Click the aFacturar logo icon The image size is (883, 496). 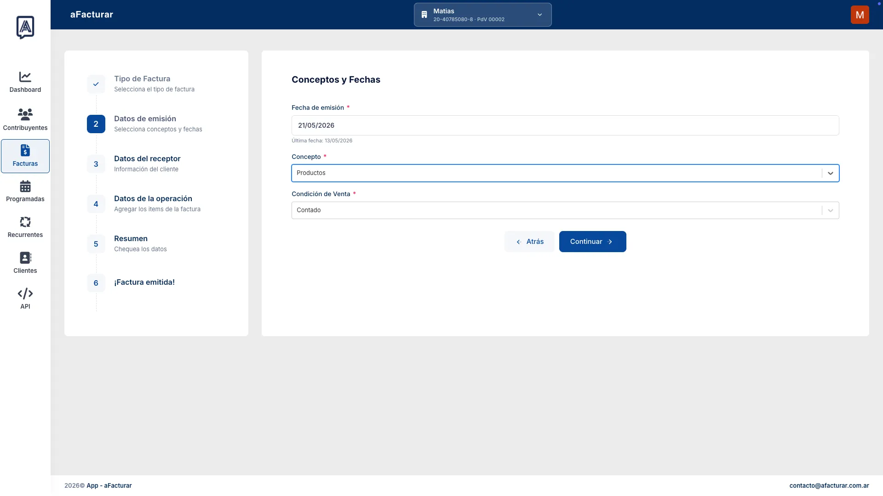[25, 28]
